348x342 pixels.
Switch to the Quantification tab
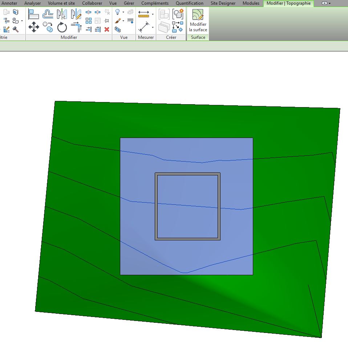pyautogui.click(x=190, y=3)
